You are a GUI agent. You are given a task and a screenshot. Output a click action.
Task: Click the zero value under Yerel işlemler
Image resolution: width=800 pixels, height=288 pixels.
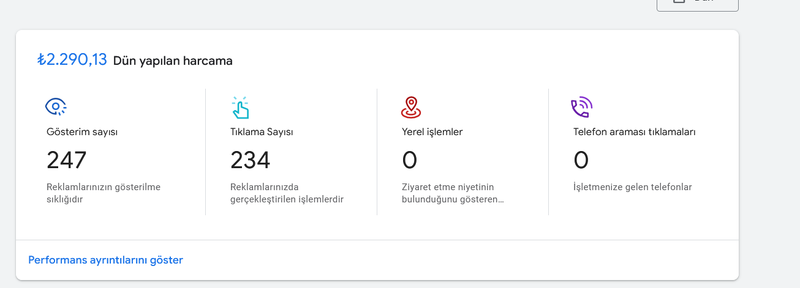[410, 160]
